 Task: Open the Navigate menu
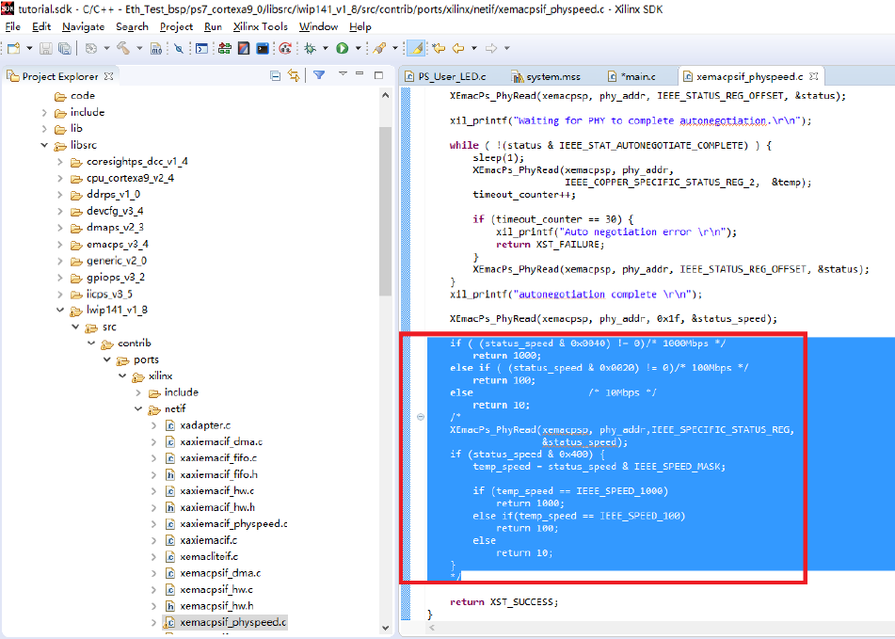pos(83,26)
